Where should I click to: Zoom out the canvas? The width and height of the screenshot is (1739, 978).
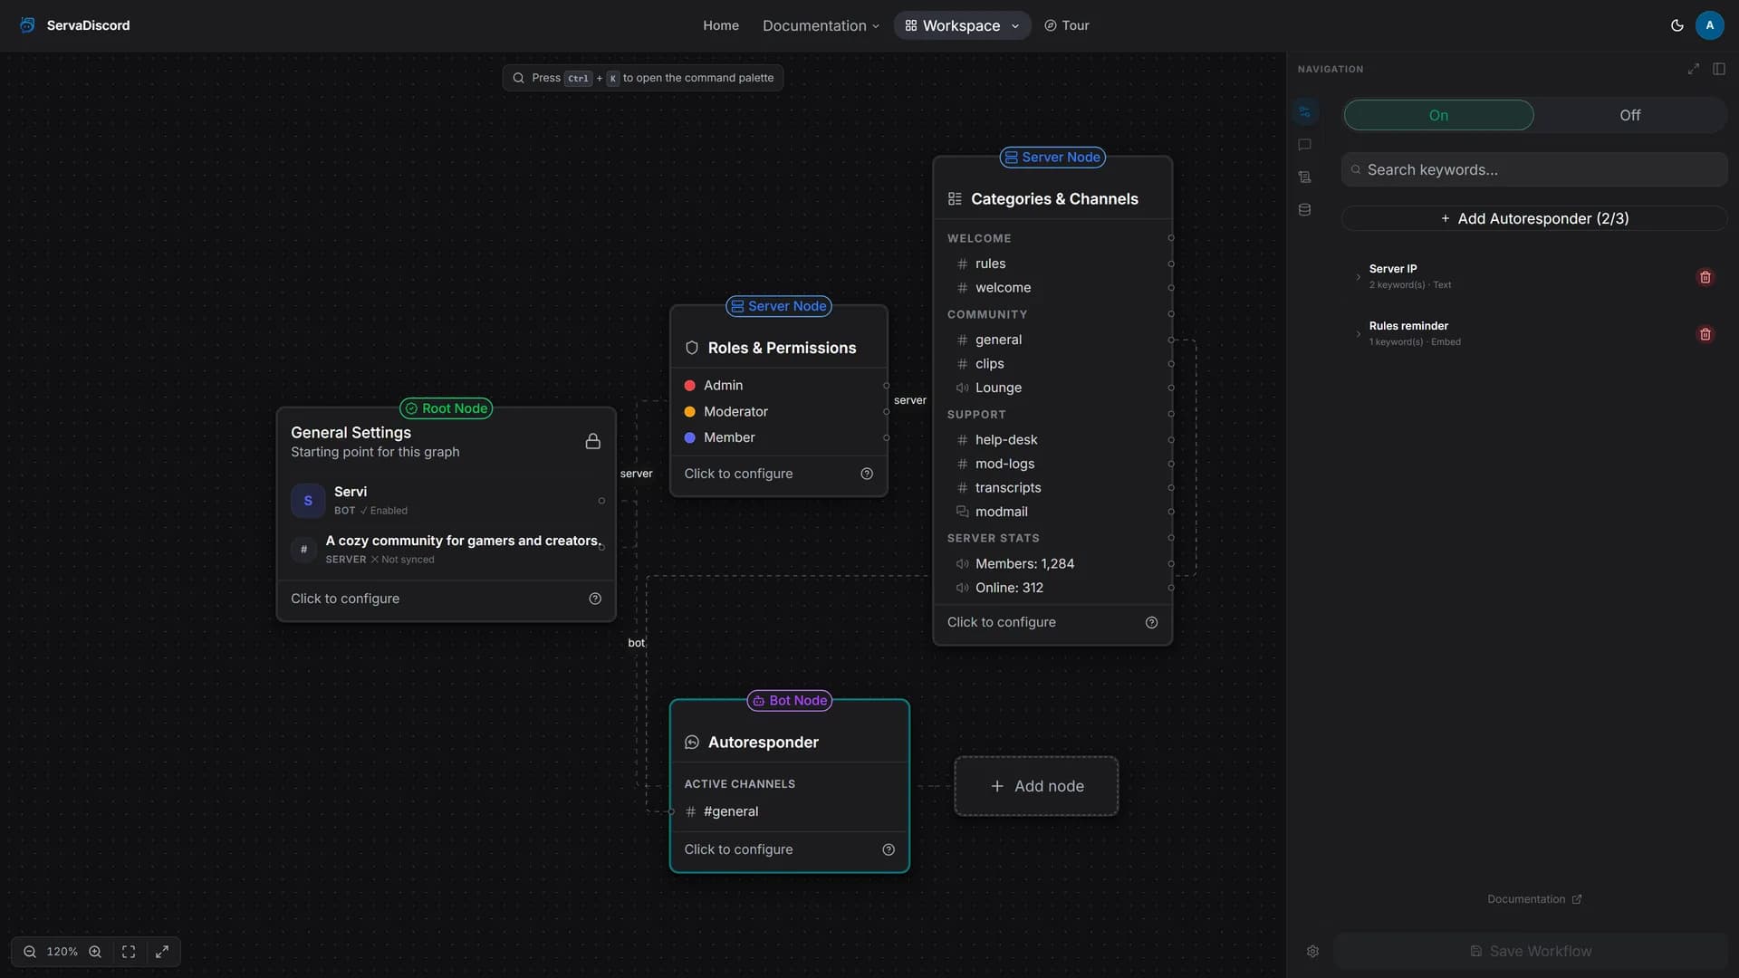point(30,952)
